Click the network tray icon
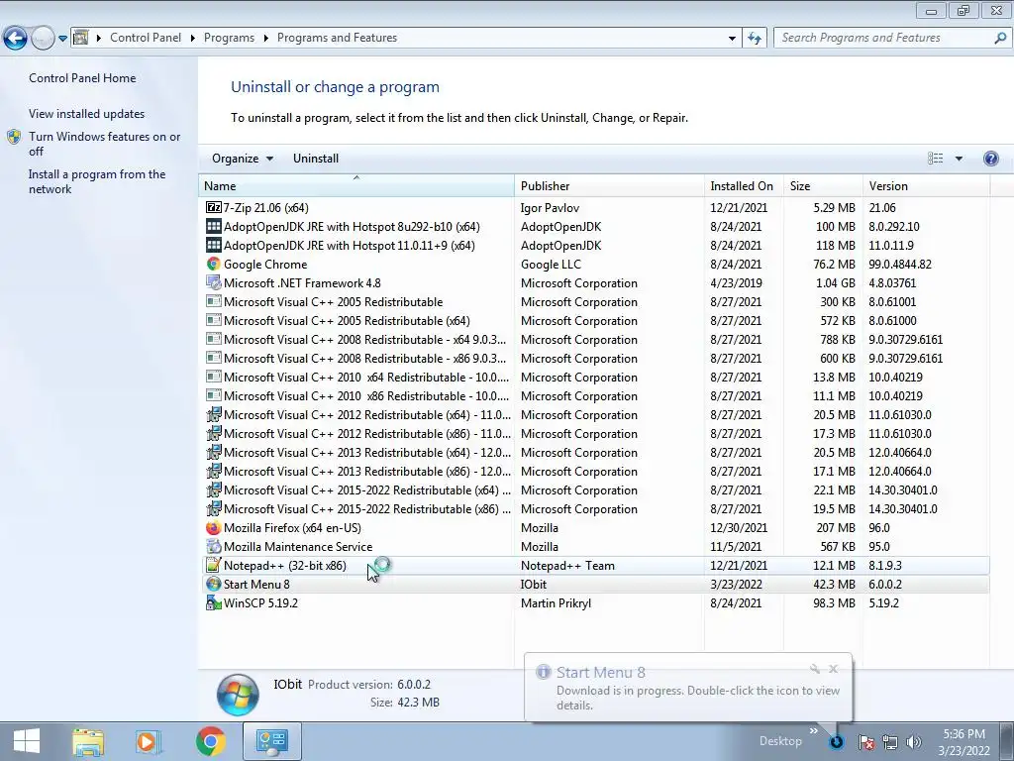Image resolution: width=1014 pixels, height=761 pixels. (890, 742)
